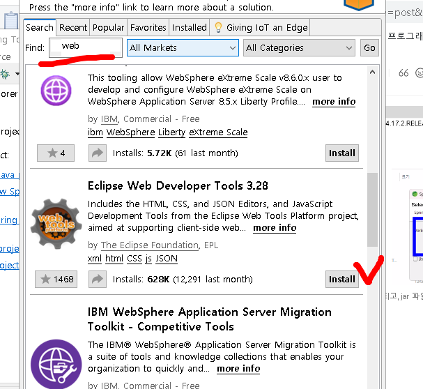Open the debug icon dropdown arrow
The width and height of the screenshot is (423, 389).
coord(17,74)
